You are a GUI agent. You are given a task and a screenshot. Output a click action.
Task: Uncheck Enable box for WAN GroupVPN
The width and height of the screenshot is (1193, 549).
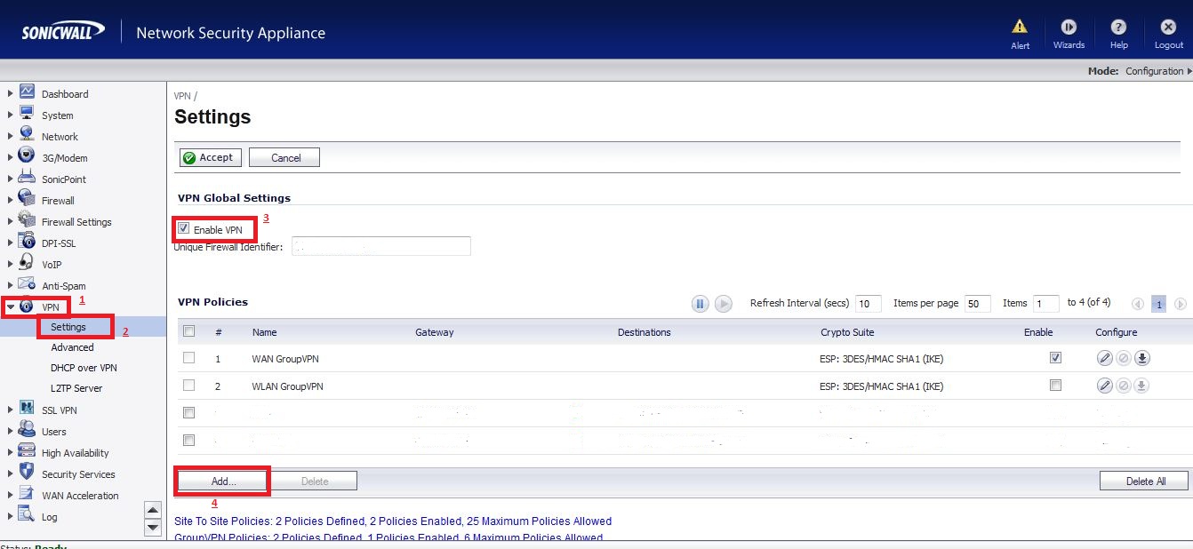(1055, 358)
